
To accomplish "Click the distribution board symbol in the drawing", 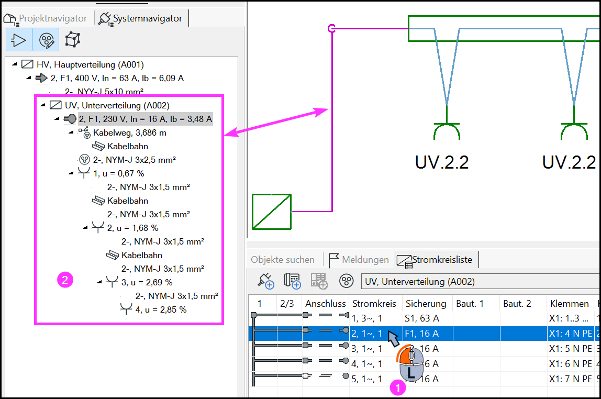I will tap(272, 212).
